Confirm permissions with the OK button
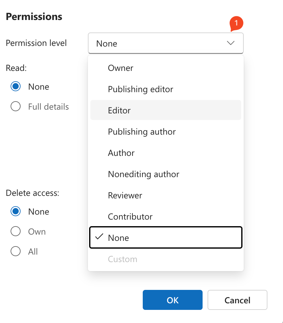Screen dimensions: 283x323 click(x=173, y=300)
